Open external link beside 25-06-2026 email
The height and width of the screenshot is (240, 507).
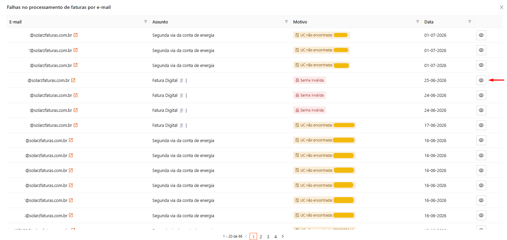click(73, 80)
